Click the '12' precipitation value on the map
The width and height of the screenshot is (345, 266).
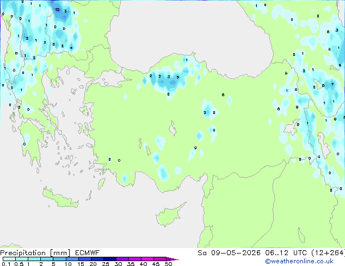[57, 9]
